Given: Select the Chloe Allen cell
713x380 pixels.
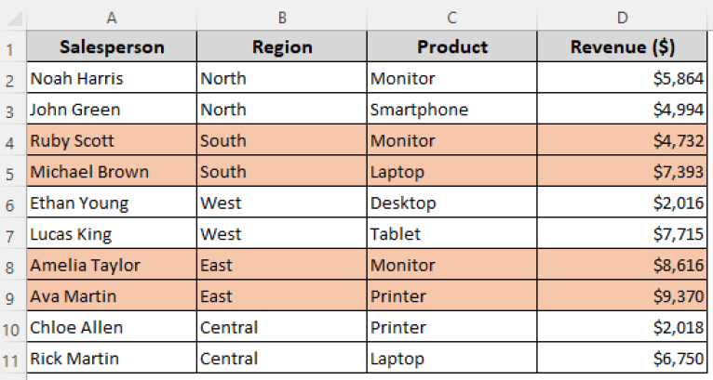Looking at the screenshot, I should 112,327.
